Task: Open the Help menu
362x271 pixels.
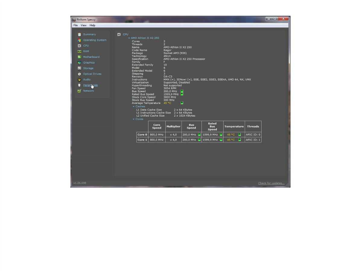Action: tap(92, 25)
